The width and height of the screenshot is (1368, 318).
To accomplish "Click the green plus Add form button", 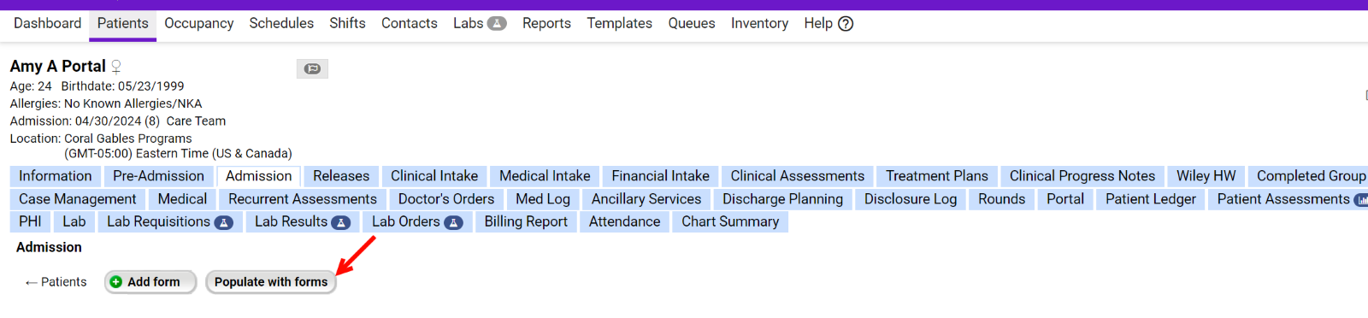I will pos(150,282).
